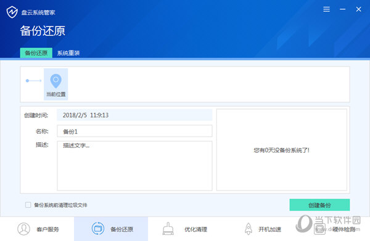Click the 名称 field containing 备份1
The image size is (370, 241).
[x=134, y=131]
